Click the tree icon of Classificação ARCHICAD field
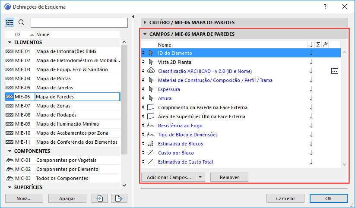 pos(151,71)
